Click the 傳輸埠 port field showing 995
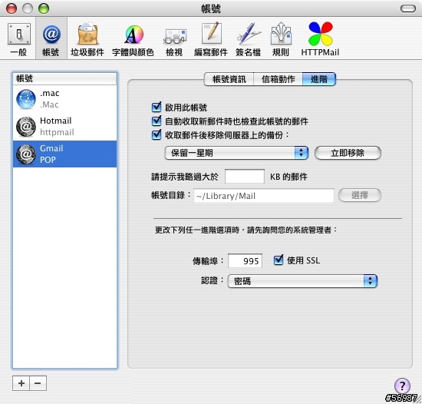Viewport: 422px width, 404px height. [x=245, y=260]
